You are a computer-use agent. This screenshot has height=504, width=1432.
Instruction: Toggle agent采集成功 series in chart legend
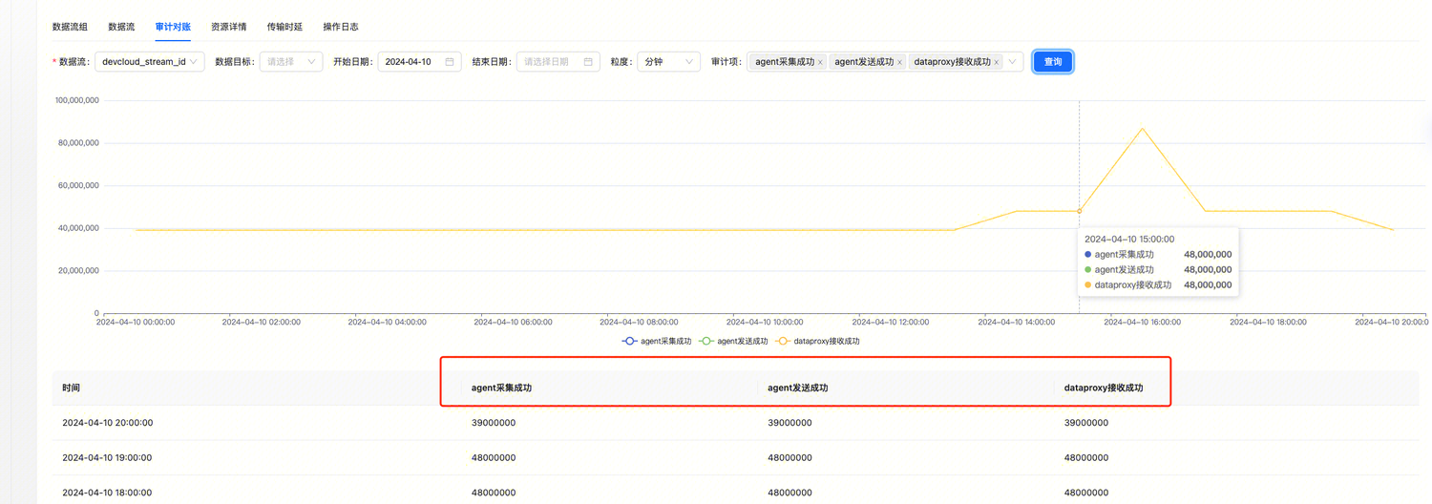pyautogui.click(x=657, y=341)
